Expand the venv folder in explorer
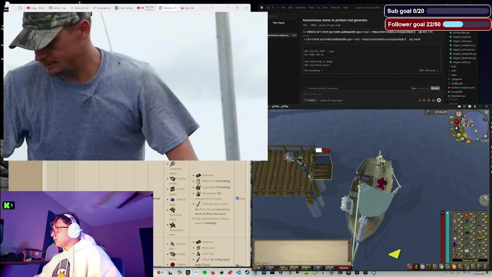This screenshot has height=277, width=492. pos(454,75)
